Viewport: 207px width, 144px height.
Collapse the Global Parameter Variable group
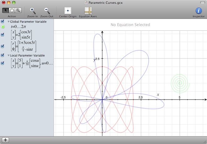click(x=8, y=22)
